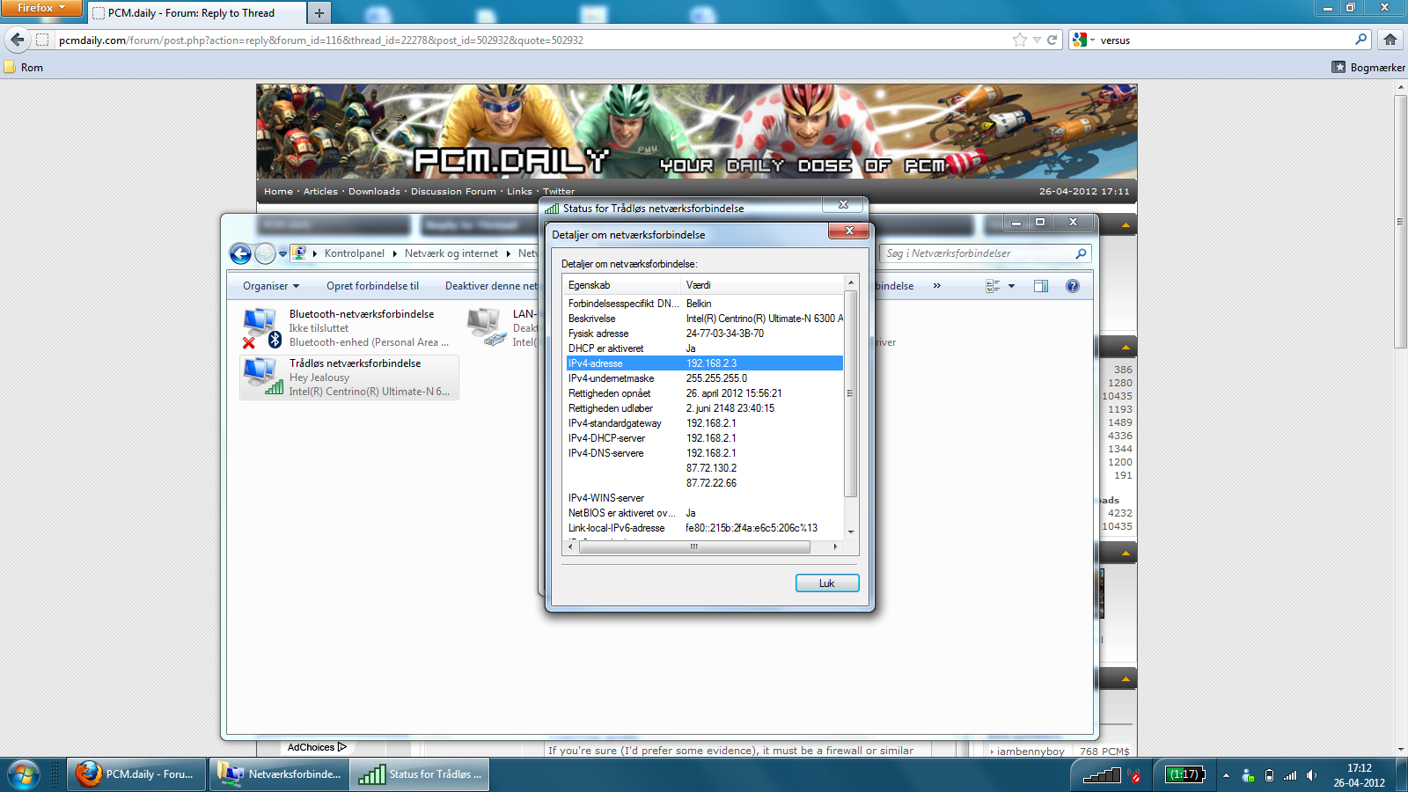Expand the change view dropdown arrow
Image resolution: width=1408 pixels, height=792 pixels.
click(1012, 286)
